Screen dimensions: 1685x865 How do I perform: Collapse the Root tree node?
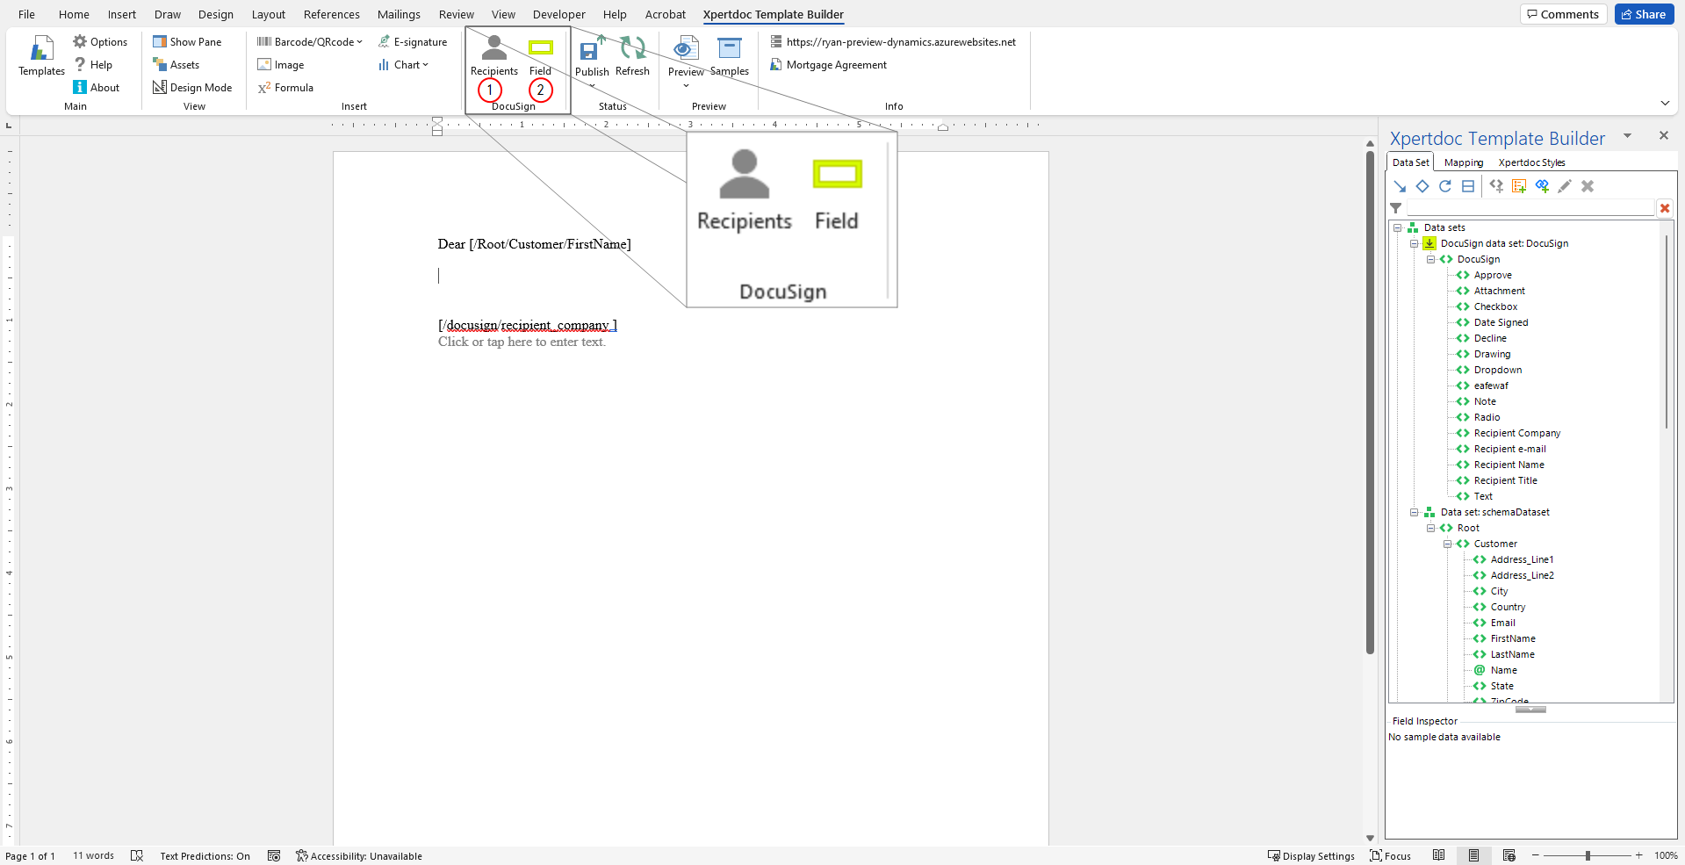tap(1430, 528)
